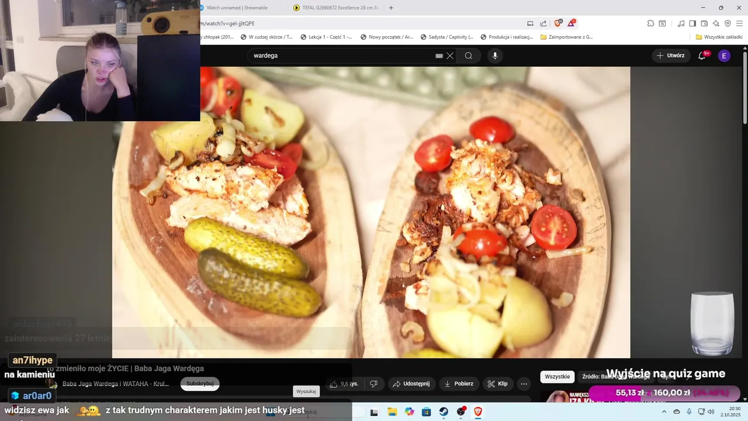The width and height of the screenshot is (748, 421).
Task: Open the on-screen keyboard icon in search box
Action: point(439,56)
